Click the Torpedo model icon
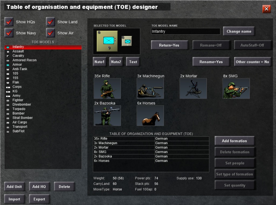The width and height of the screenshot is (276, 205). click(x=8, y=109)
